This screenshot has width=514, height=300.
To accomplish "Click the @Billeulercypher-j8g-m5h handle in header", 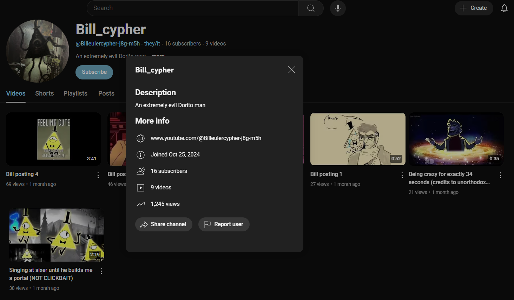I will pos(108,44).
